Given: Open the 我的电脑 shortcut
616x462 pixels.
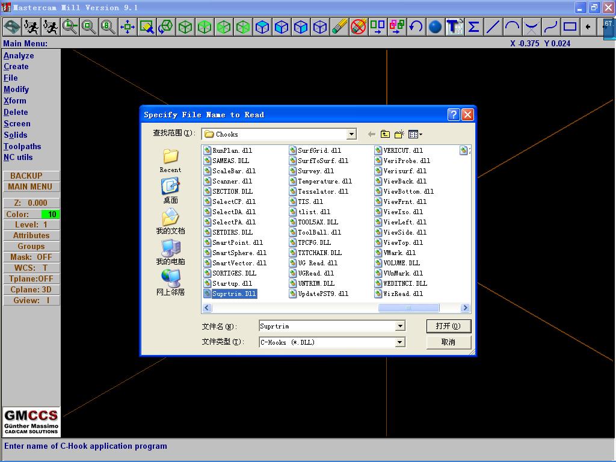Looking at the screenshot, I should click(x=170, y=252).
